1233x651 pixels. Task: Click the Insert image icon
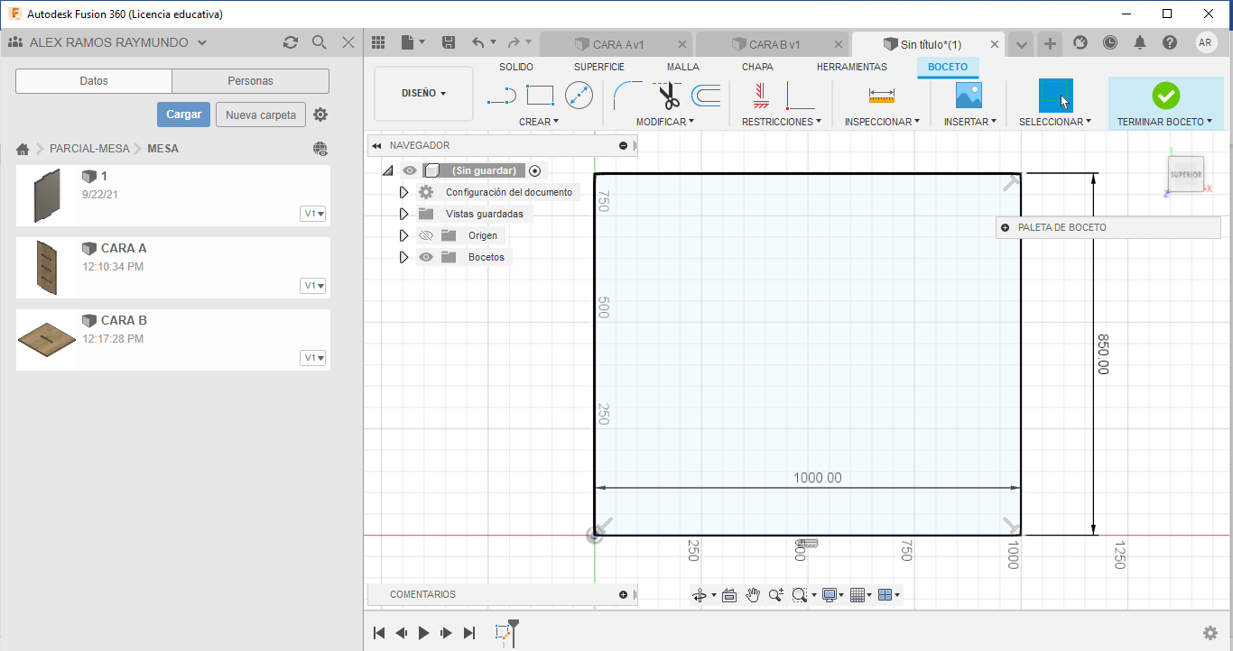click(969, 95)
